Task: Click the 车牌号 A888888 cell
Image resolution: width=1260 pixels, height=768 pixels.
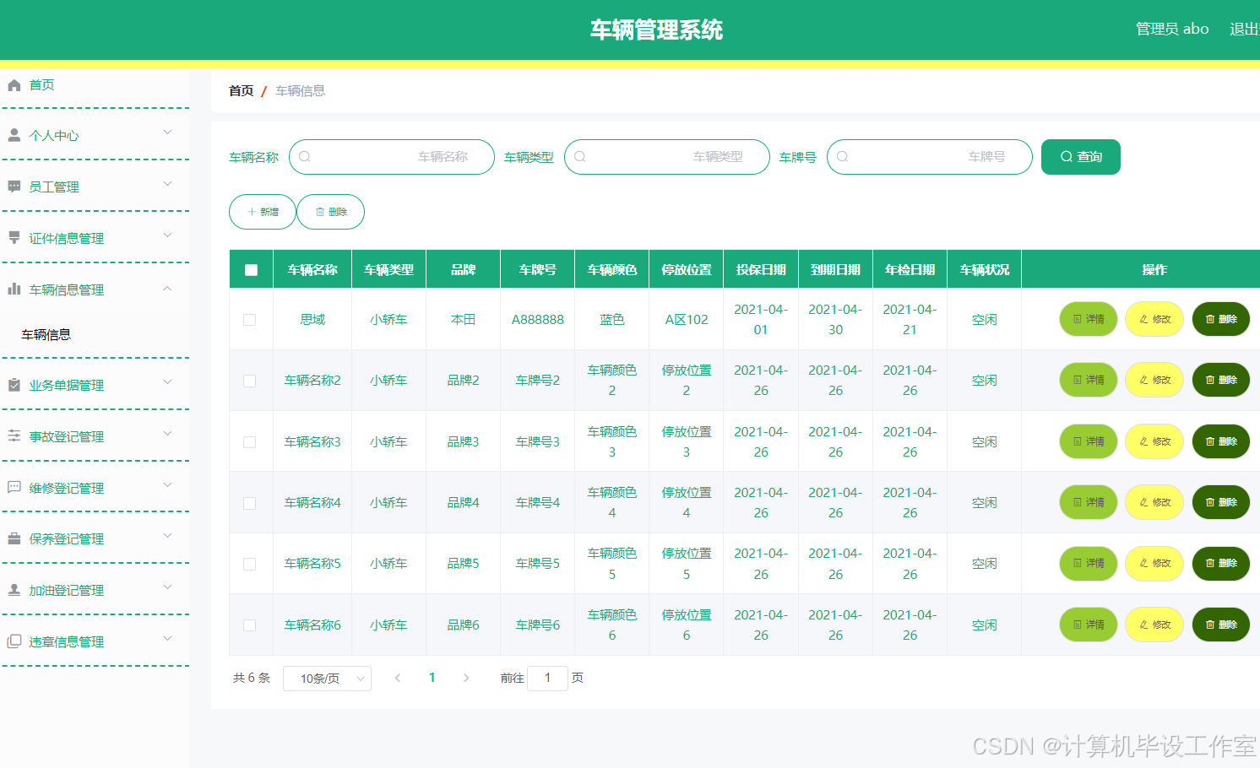Action: [x=538, y=320]
